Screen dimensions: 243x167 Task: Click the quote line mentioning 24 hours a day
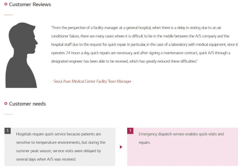(x=141, y=53)
